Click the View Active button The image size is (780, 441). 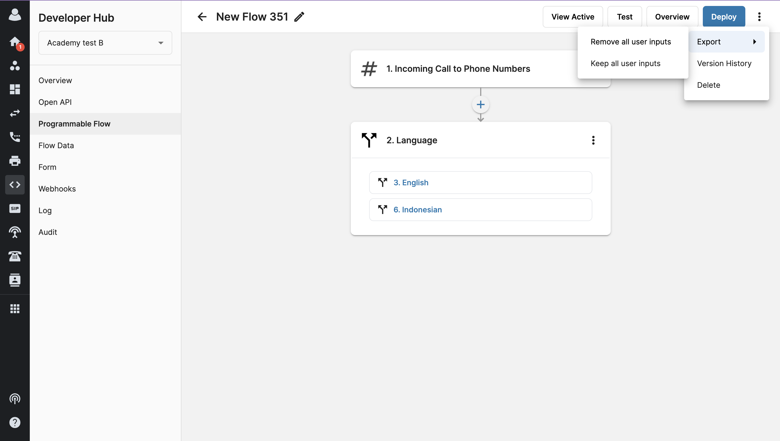coord(572,17)
